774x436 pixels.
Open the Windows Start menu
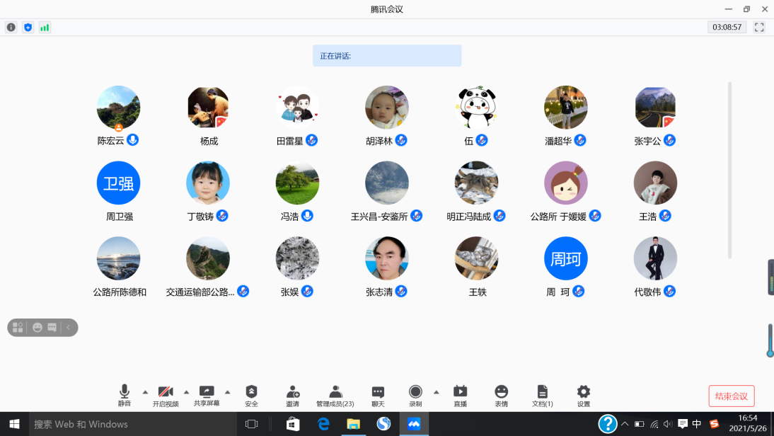(14, 424)
